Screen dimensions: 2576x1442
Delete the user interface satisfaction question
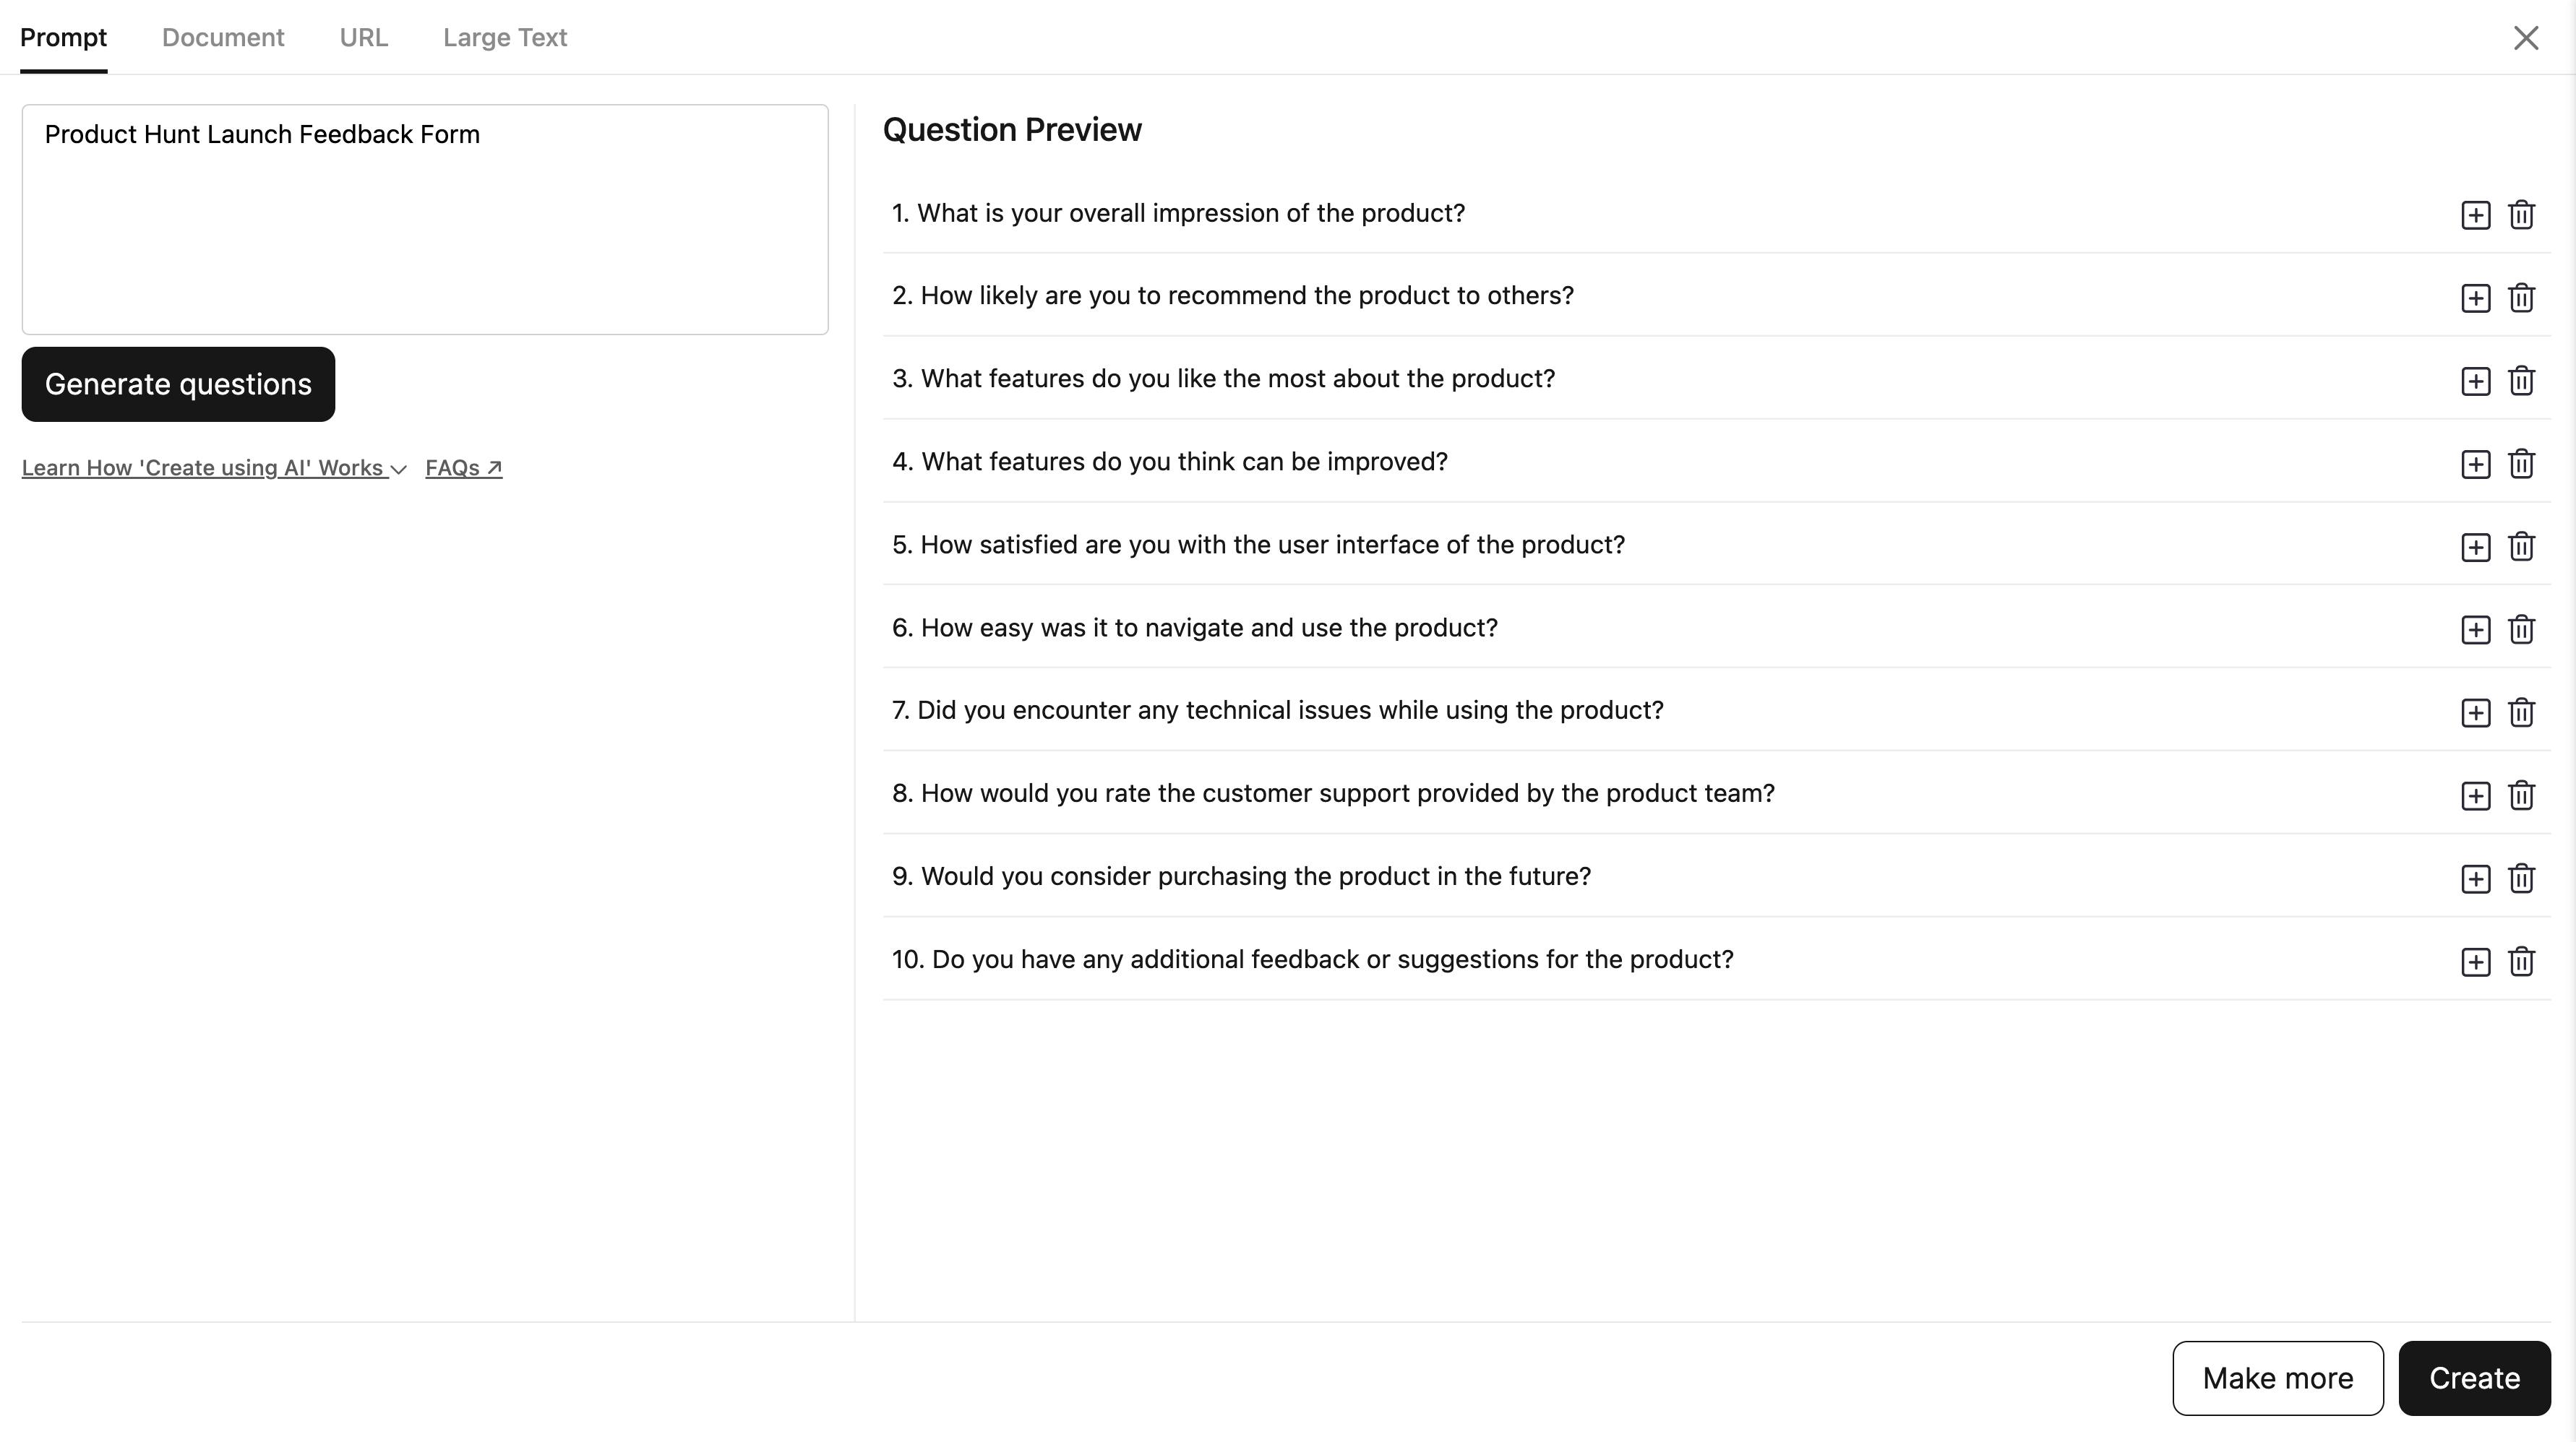pyautogui.click(x=2521, y=547)
